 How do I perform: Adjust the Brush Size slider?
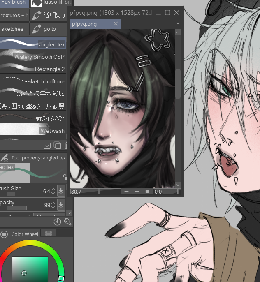point(17,194)
